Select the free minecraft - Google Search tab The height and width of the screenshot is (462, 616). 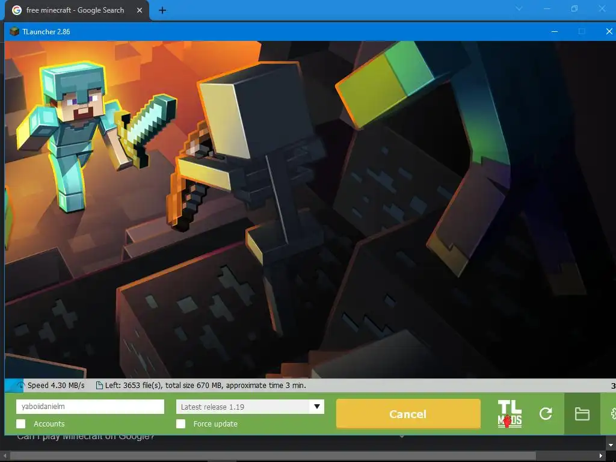tap(77, 11)
